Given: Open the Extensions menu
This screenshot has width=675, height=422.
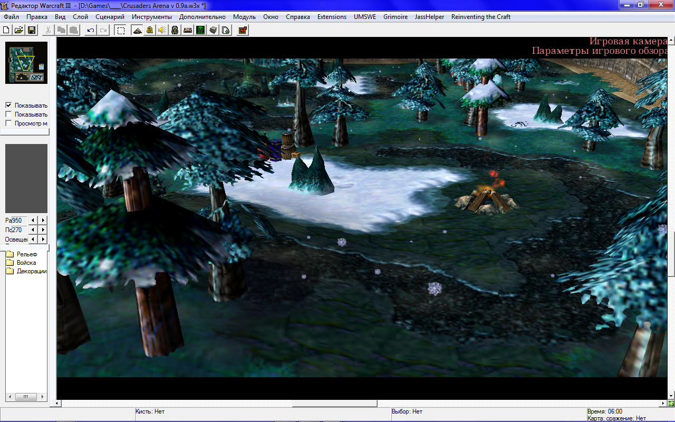Looking at the screenshot, I should pos(332,17).
